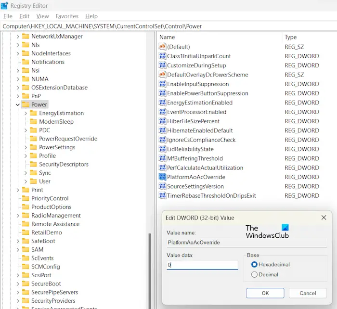Open the View menu
The image size is (337, 309).
(42, 16)
